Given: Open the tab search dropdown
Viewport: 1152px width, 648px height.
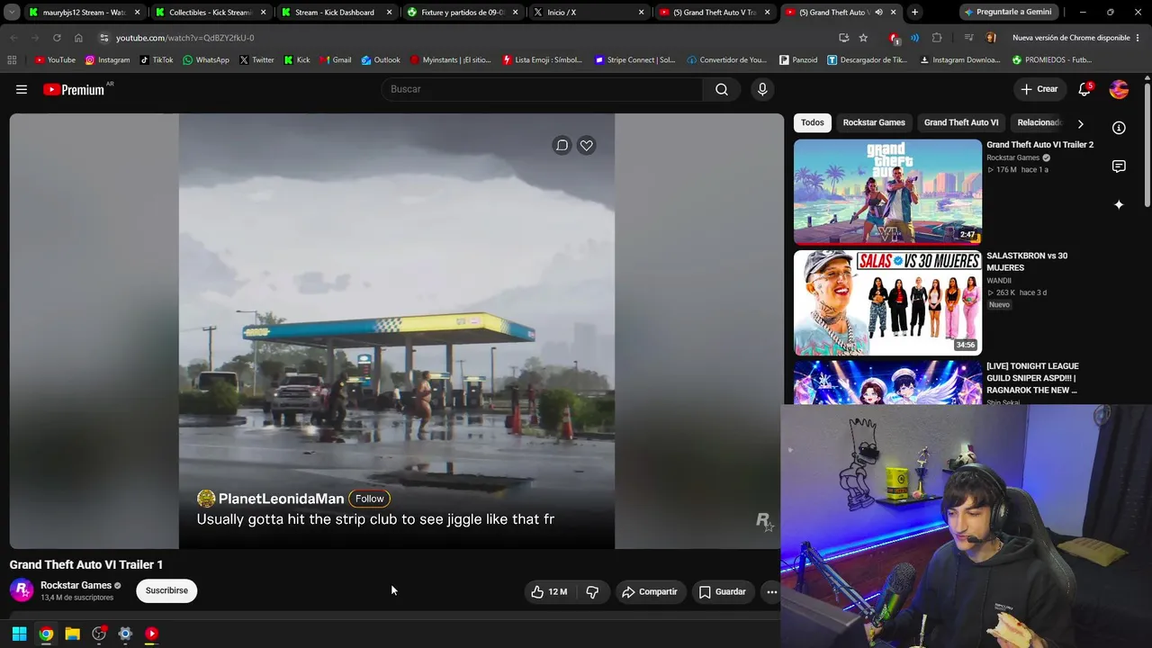Looking at the screenshot, I should point(12,13).
